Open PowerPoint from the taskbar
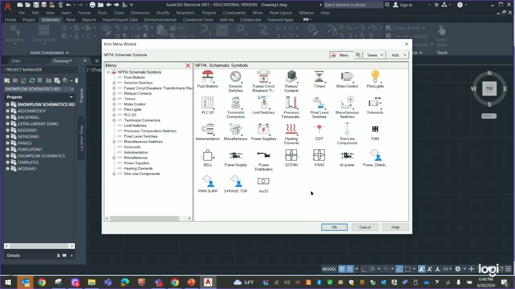The height and width of the screenshot is (289, 515). (191, 283)
